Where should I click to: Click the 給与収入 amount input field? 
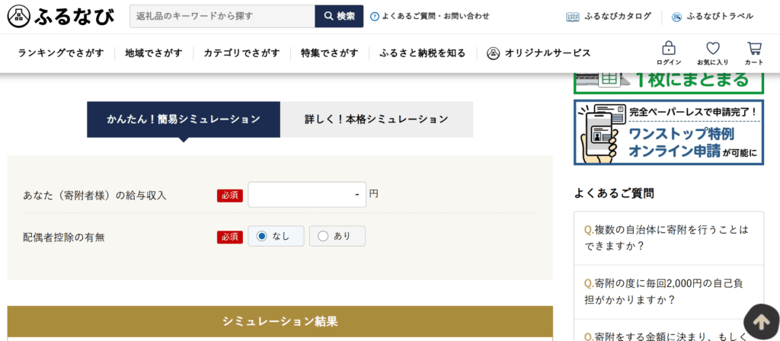pyautogui.click(x=306, y=194)
